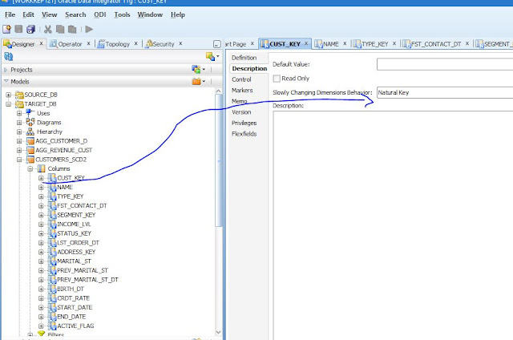Open the File menu
513x340 pixels.
pos(10,14)
